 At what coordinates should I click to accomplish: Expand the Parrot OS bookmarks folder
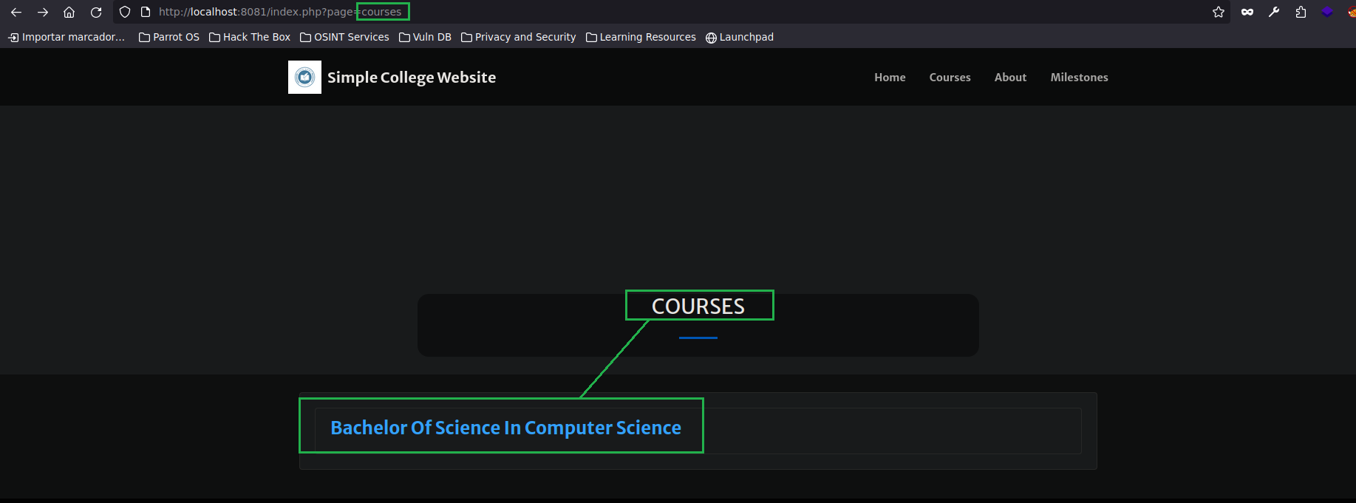(x=169, y=37)
